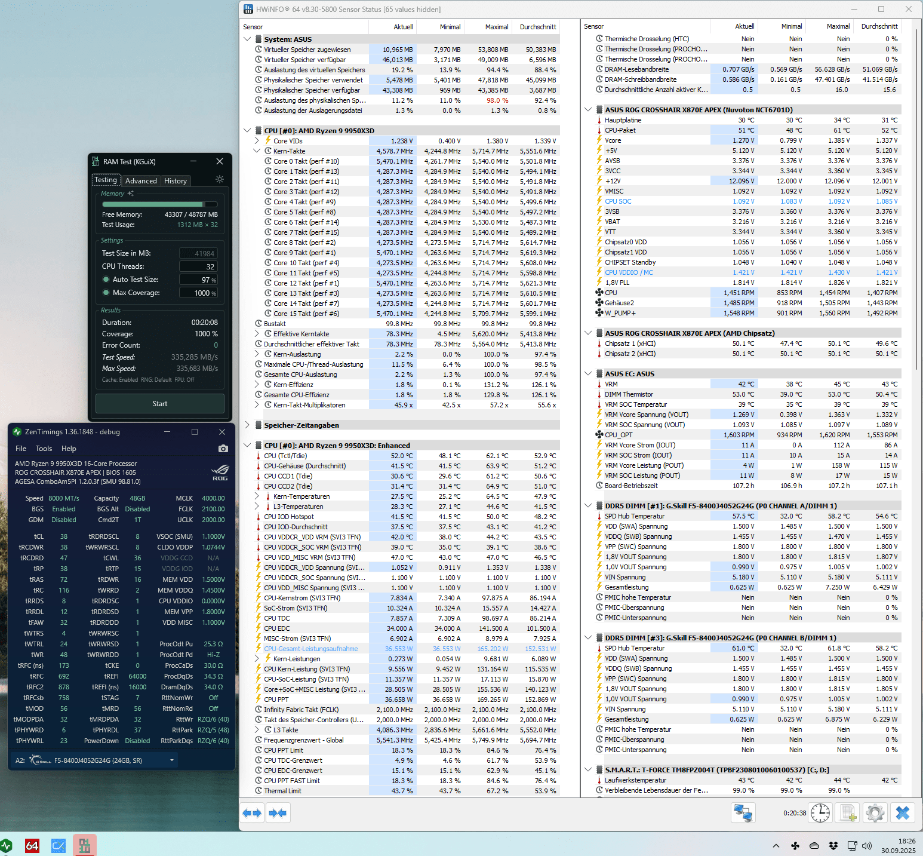Take a ZenTimings screenshot with the camera icon
Viewport: 923px width, 856px height.
[x=223, y=449]
